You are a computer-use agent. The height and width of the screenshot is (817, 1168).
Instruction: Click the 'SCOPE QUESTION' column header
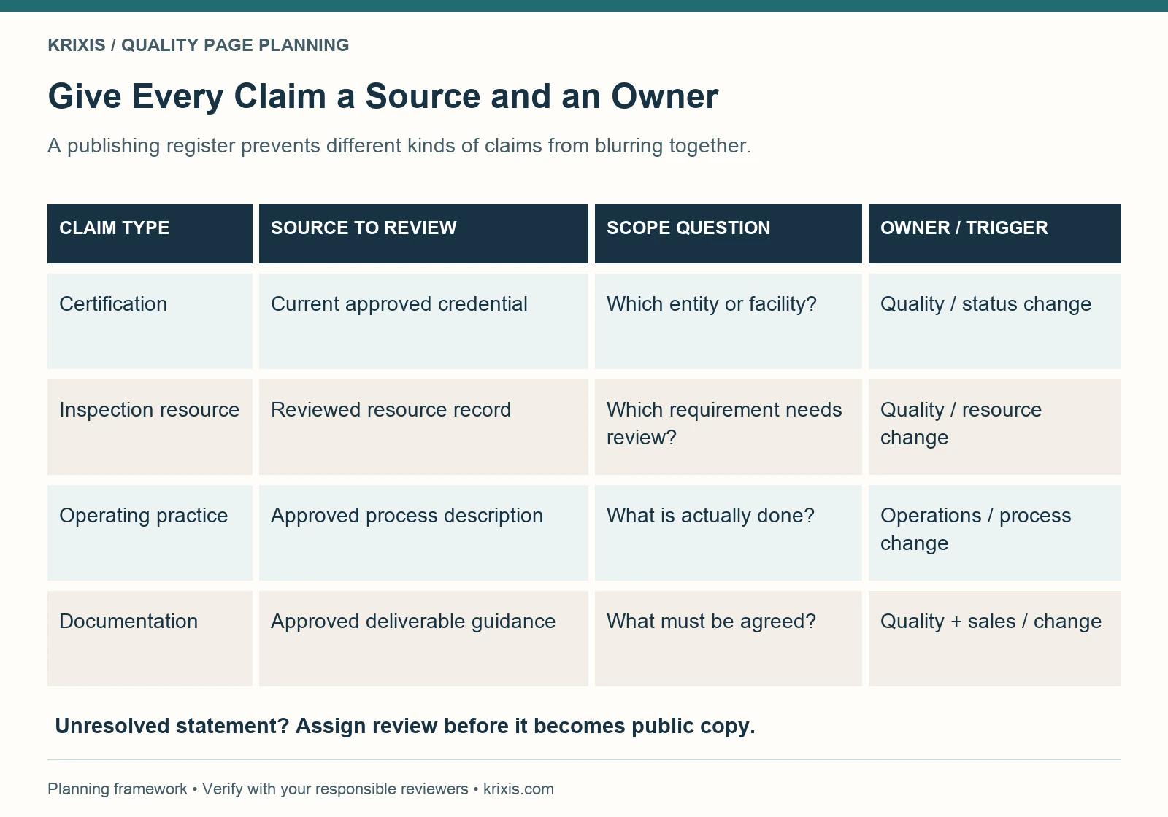point(728,233)
